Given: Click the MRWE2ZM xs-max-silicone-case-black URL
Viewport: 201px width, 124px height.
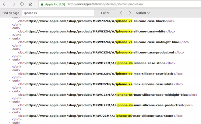Looking at the screenshot, I should tap(100, 74).
